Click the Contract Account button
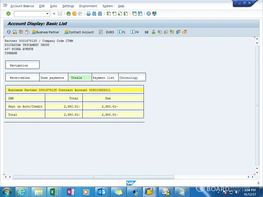263x197 pixels. tap(79, 32)
